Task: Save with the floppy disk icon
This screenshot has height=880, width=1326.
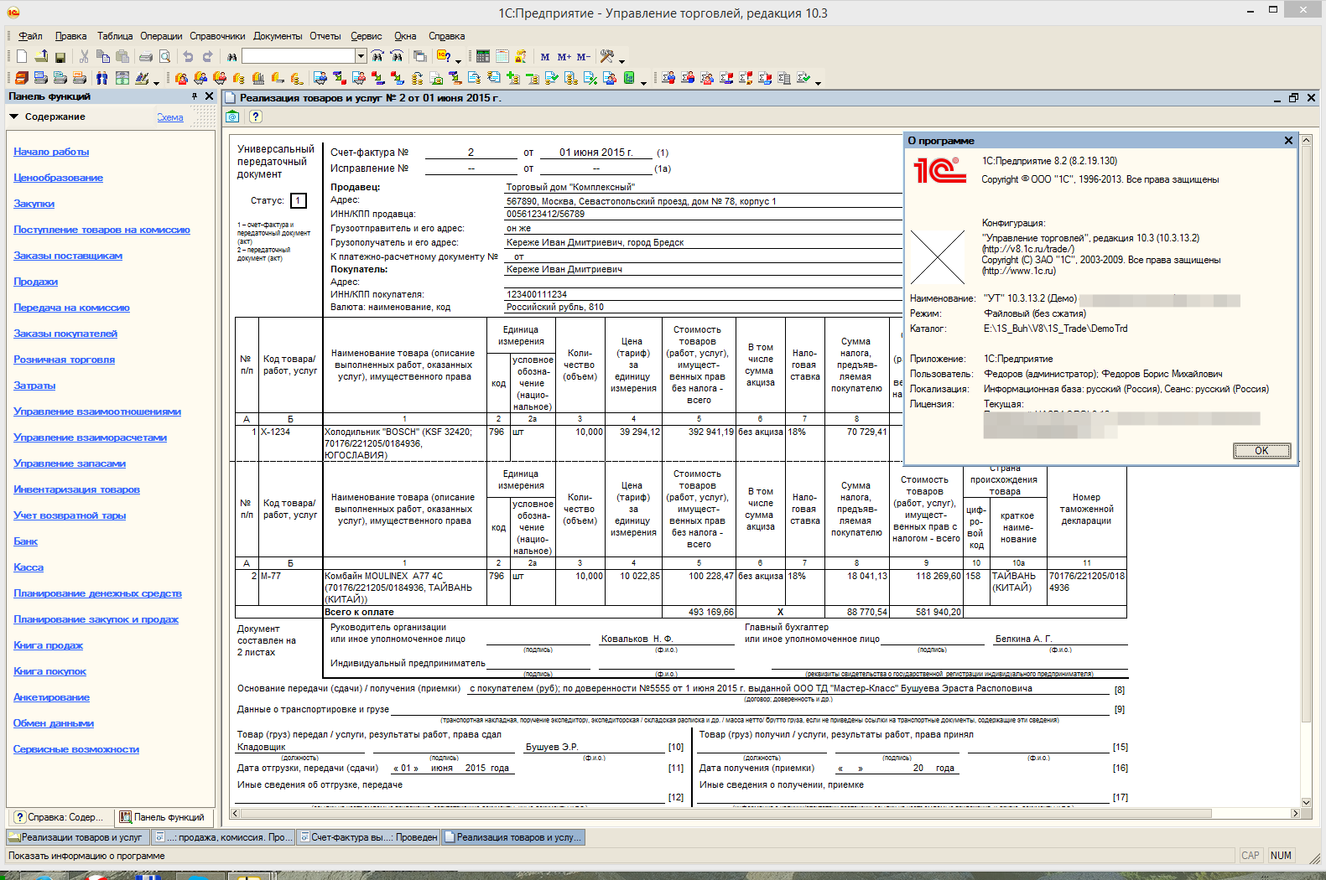Action: (60, 56)
